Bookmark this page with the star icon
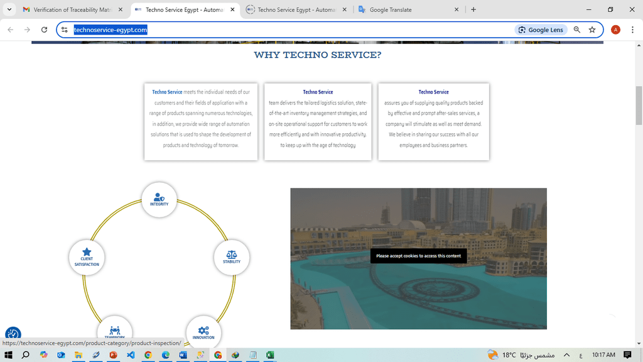 pyautogui.click(x=592, y=30)
